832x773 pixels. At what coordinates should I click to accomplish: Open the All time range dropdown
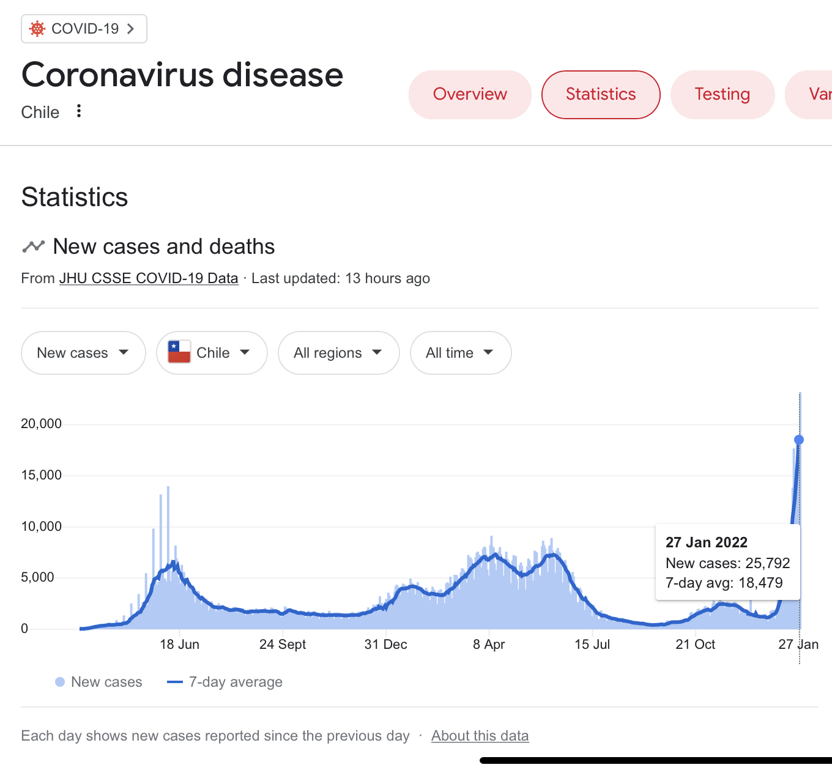coord(460,353)
